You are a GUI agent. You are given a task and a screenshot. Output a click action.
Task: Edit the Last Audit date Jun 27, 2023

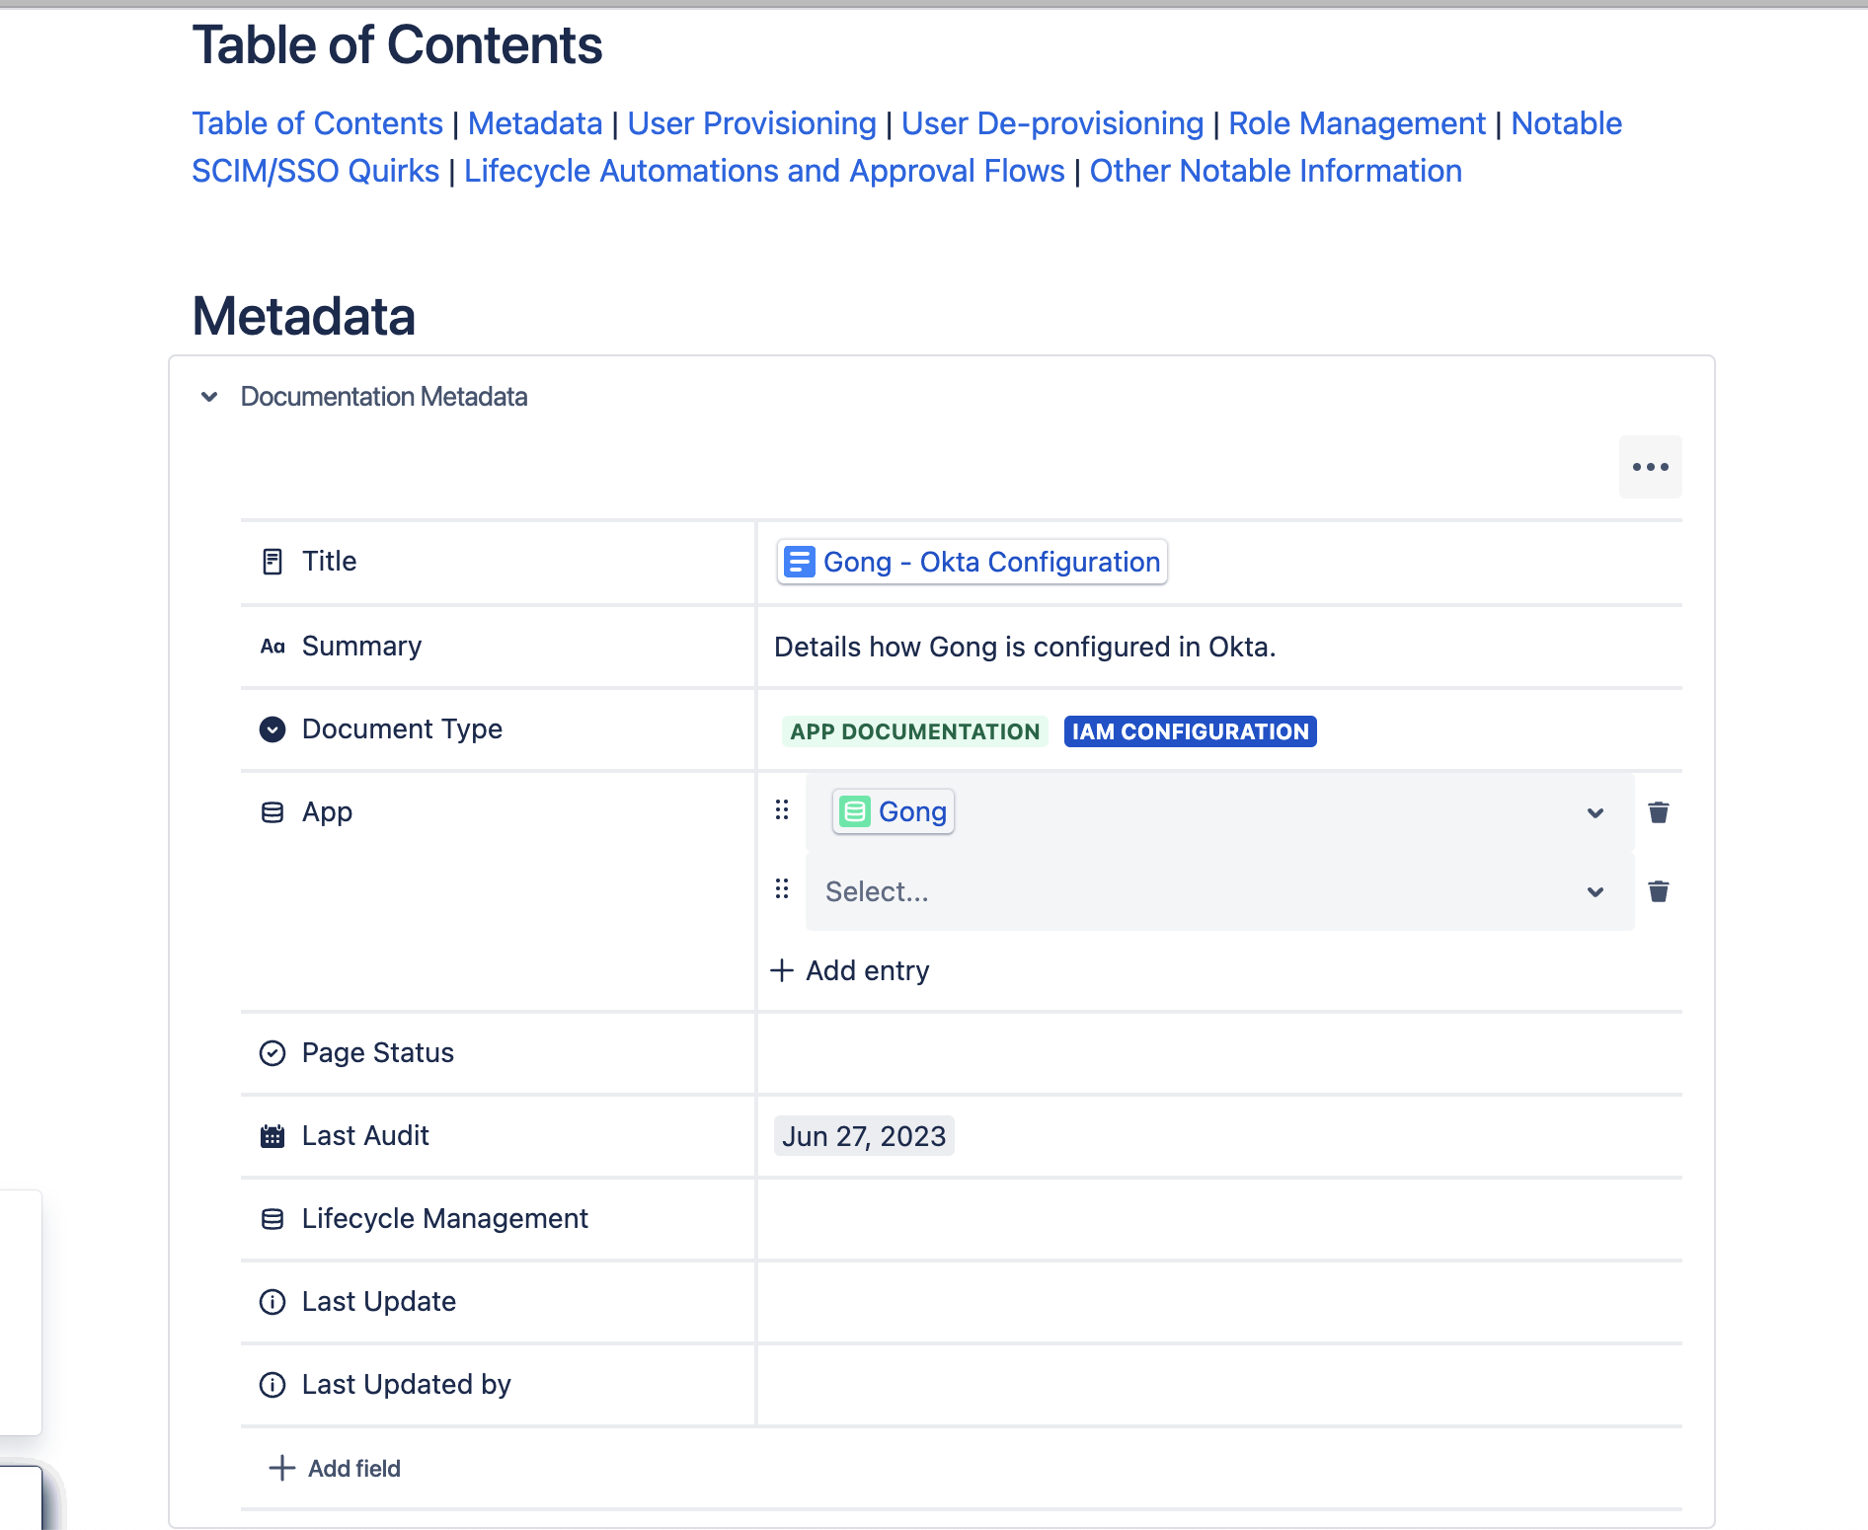click(x=864, y=1136)
